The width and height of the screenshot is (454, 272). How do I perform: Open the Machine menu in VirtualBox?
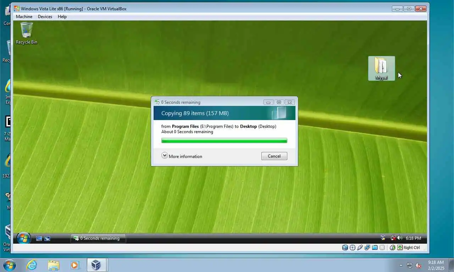point(24,17)
